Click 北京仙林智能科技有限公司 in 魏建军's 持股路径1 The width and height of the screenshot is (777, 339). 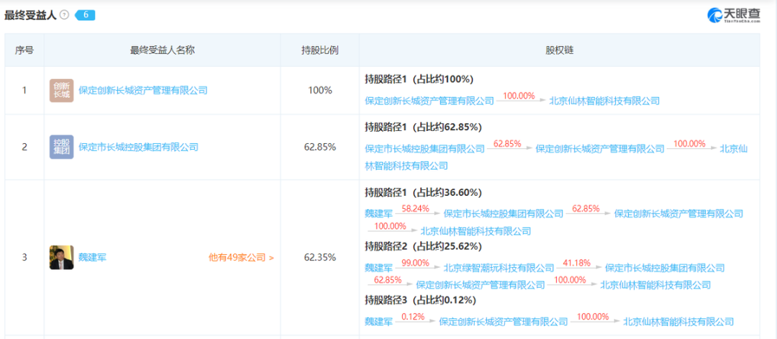[476, 231]
